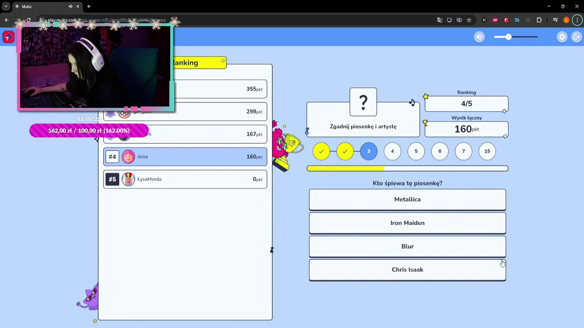This screenshot has width=584, height=328.
Task: Select the Blur answer
Action: [x=407, y=246]
